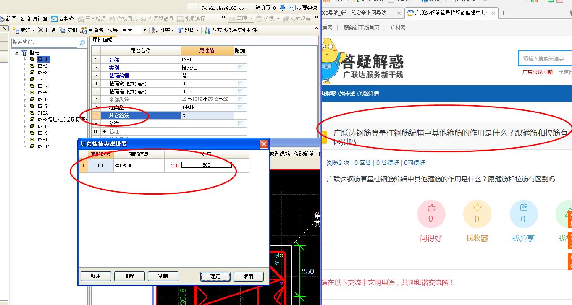Click the 过滤 filter button

coord(186,30)
